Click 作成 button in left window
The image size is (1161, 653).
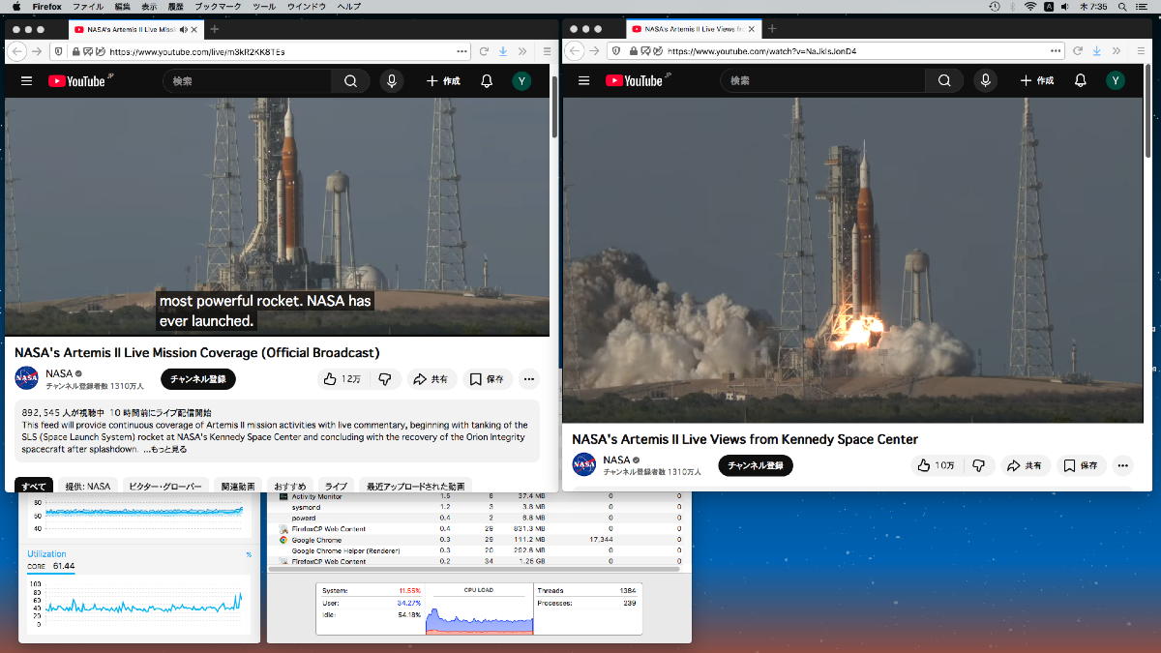click(443, 81)
